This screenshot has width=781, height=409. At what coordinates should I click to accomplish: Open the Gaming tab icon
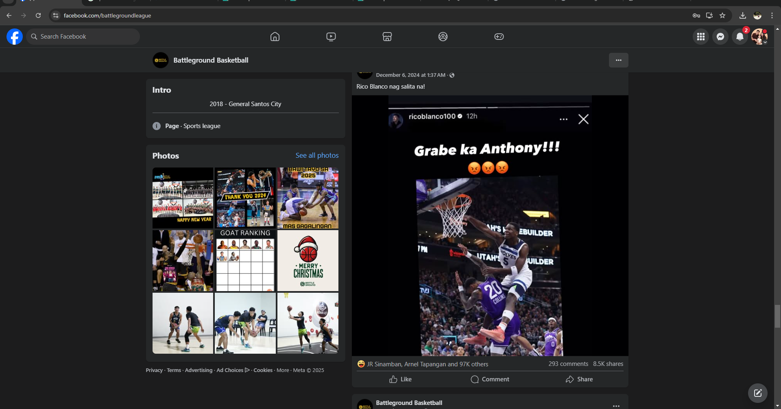point(499,37)
